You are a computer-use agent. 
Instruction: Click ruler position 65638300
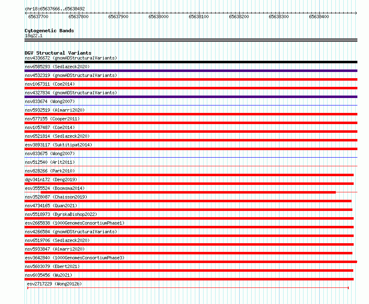(279, 17)
